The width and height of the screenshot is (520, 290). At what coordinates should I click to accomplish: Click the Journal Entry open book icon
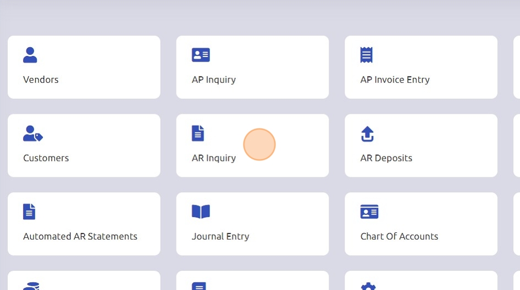pos(201,211)
